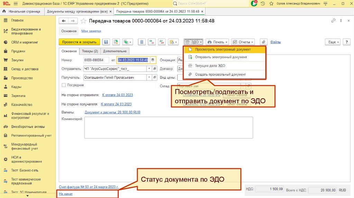Click the post document icon

(116, 42)
